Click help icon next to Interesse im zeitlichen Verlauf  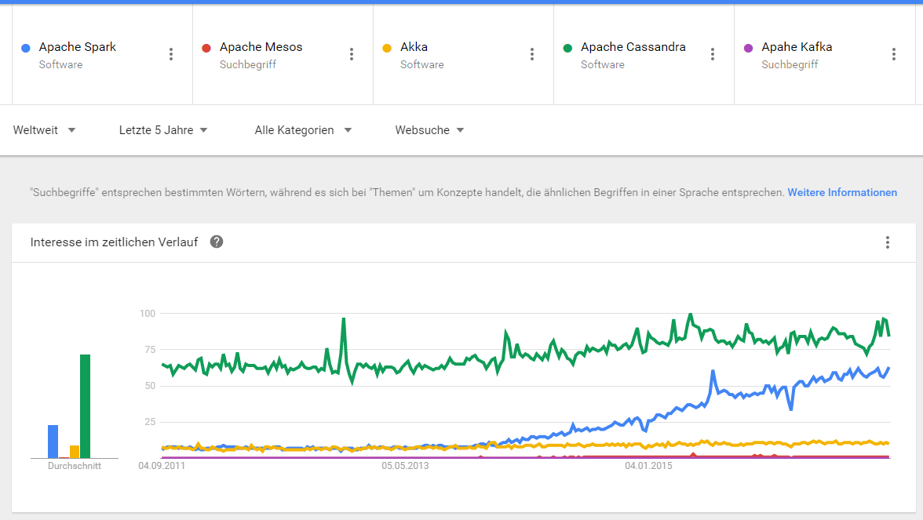point(217,242)
